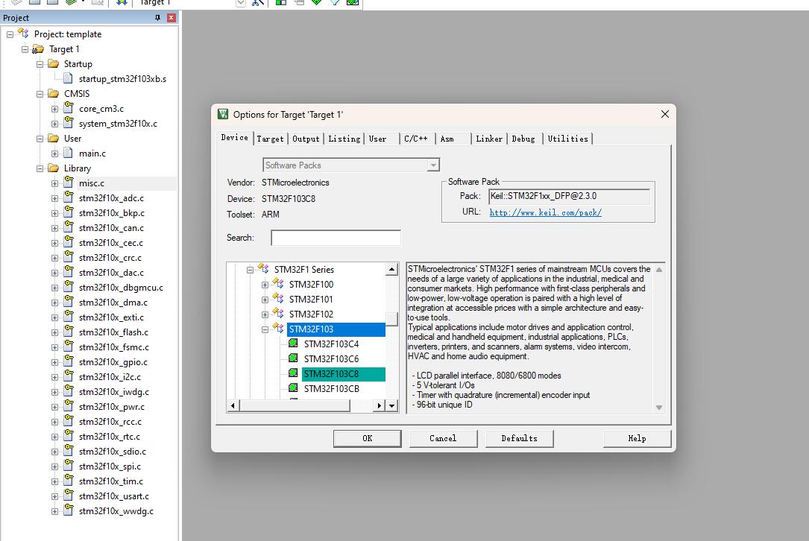Click the CMSIS group folder icon
The image size is (809, 541).
(53, 94)
